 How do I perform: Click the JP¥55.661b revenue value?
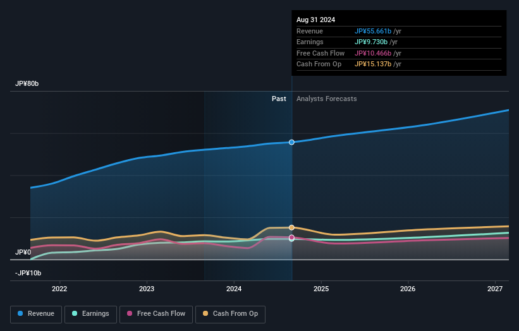click(x=373, y=31)
